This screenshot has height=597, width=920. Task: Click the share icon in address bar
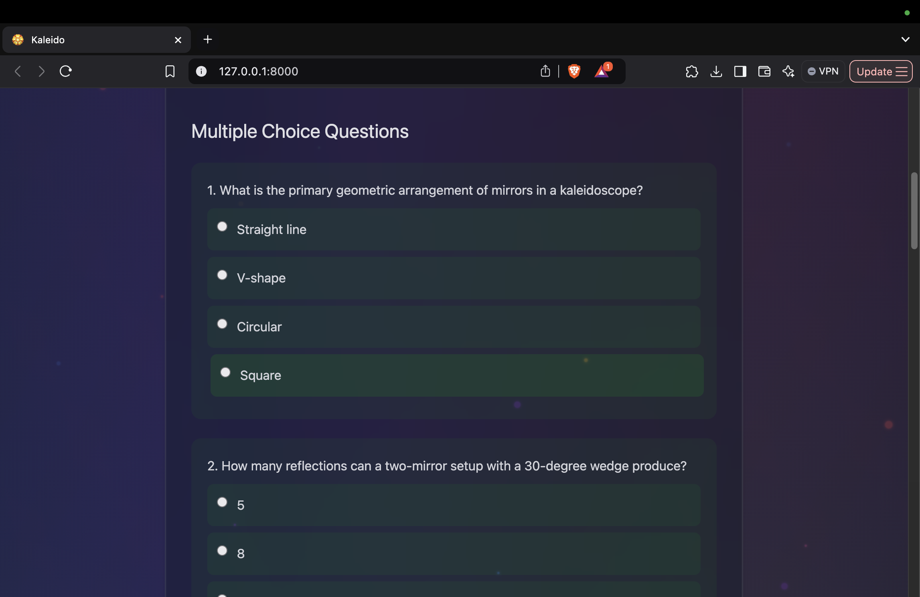[x=545, y=71]
